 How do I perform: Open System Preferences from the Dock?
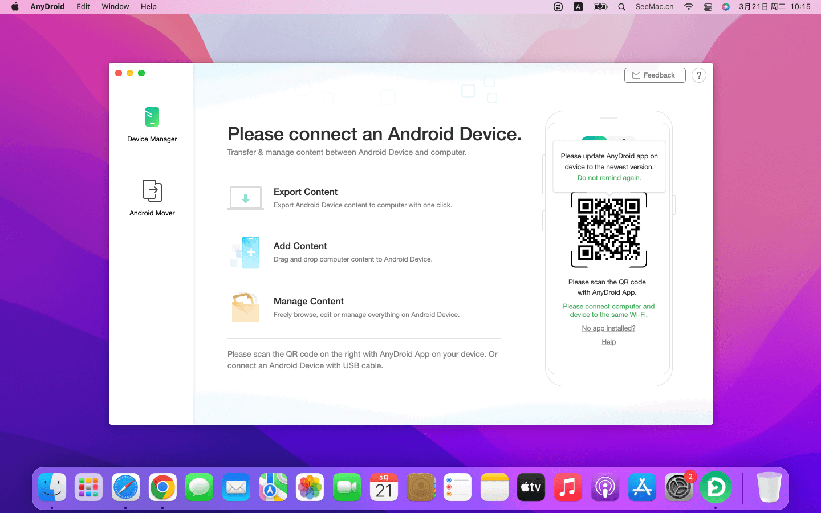click(x=678, y=487)
